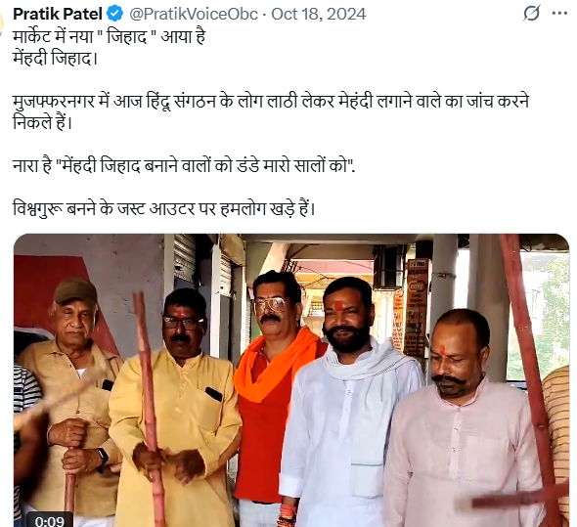Open the three-dot more options menu
Screen dimensions: 577x527
click(559, 14)
